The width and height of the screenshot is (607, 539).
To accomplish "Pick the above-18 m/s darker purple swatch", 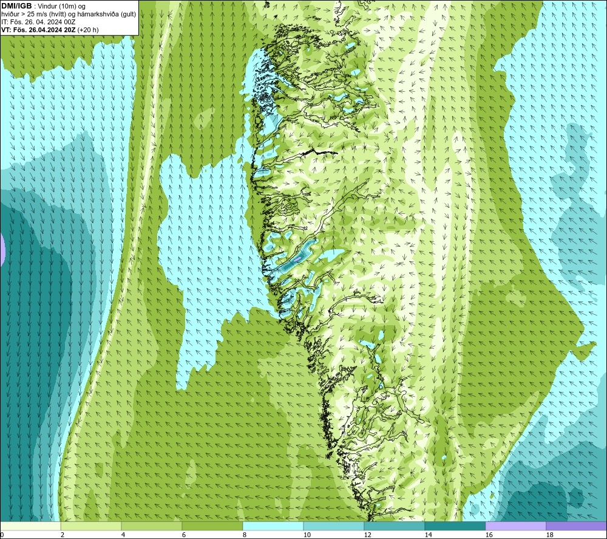I will (577, 526).
